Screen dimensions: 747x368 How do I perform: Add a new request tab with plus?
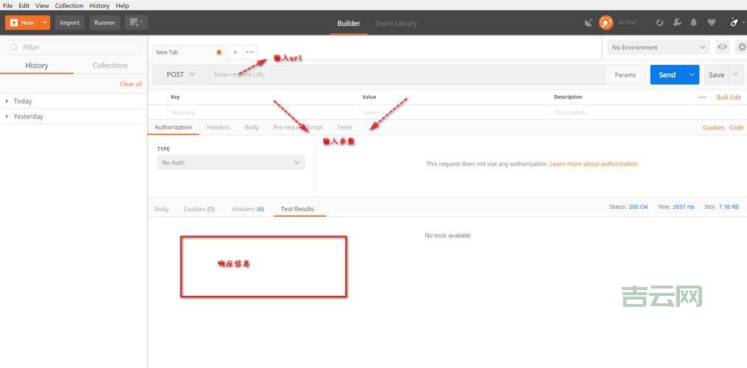236,52
